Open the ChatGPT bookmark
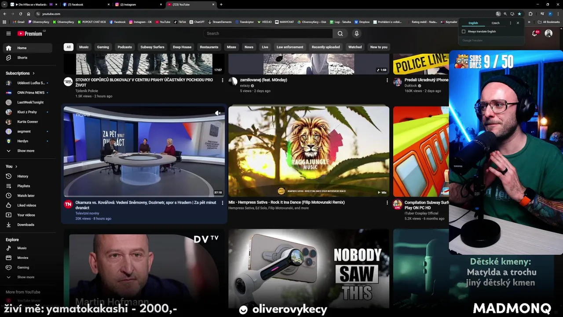Image resolution: width=563 pixels, height=317 pixels. coord(197,22)
